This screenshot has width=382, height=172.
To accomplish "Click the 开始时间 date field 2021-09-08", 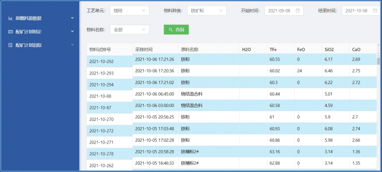I will coord(284,11).
